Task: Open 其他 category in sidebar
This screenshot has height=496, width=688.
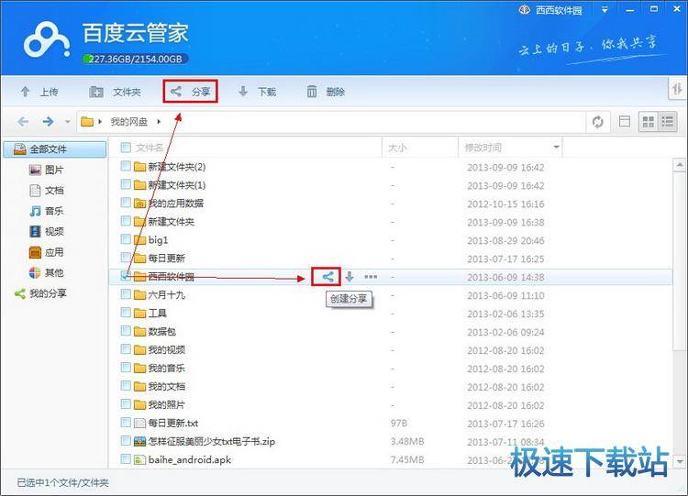Action: point(46,273)
